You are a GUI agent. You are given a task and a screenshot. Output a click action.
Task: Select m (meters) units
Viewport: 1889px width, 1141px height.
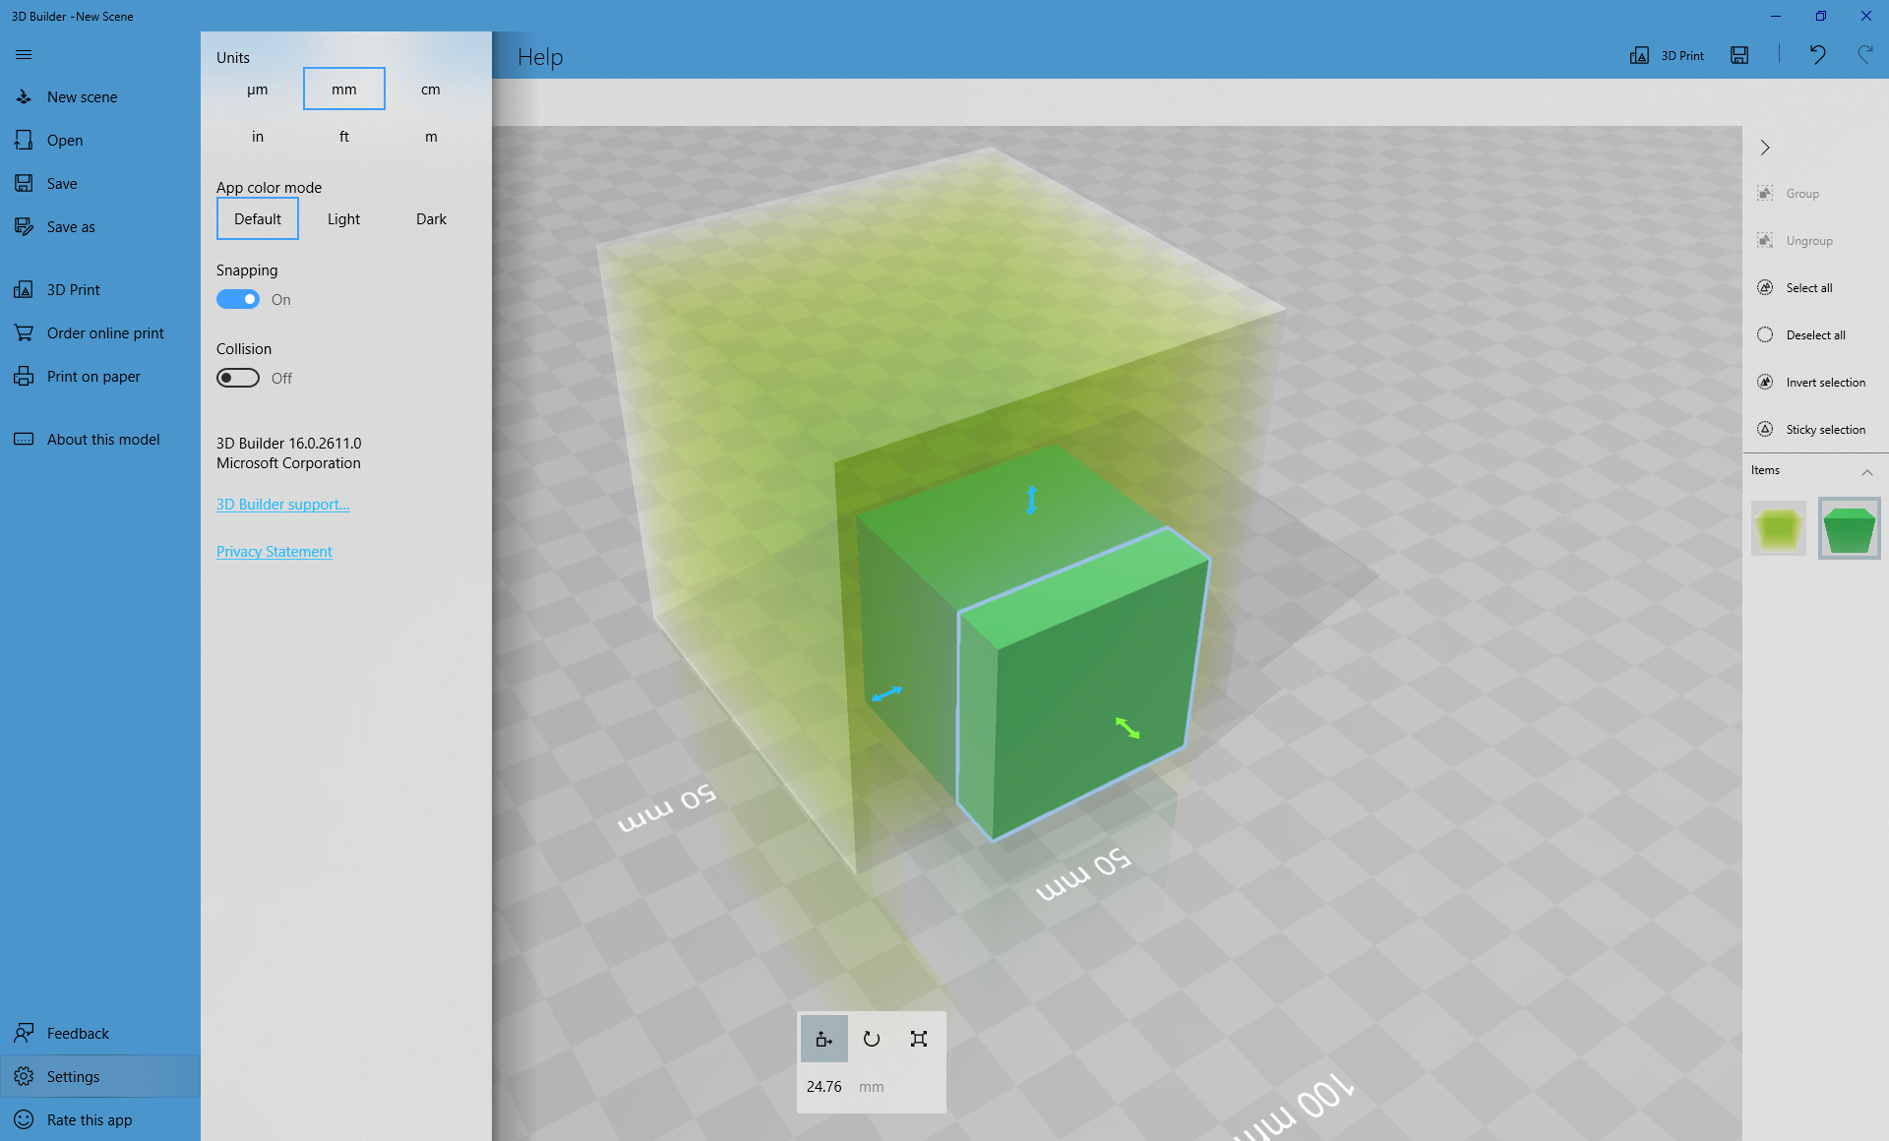coord(431,136)
